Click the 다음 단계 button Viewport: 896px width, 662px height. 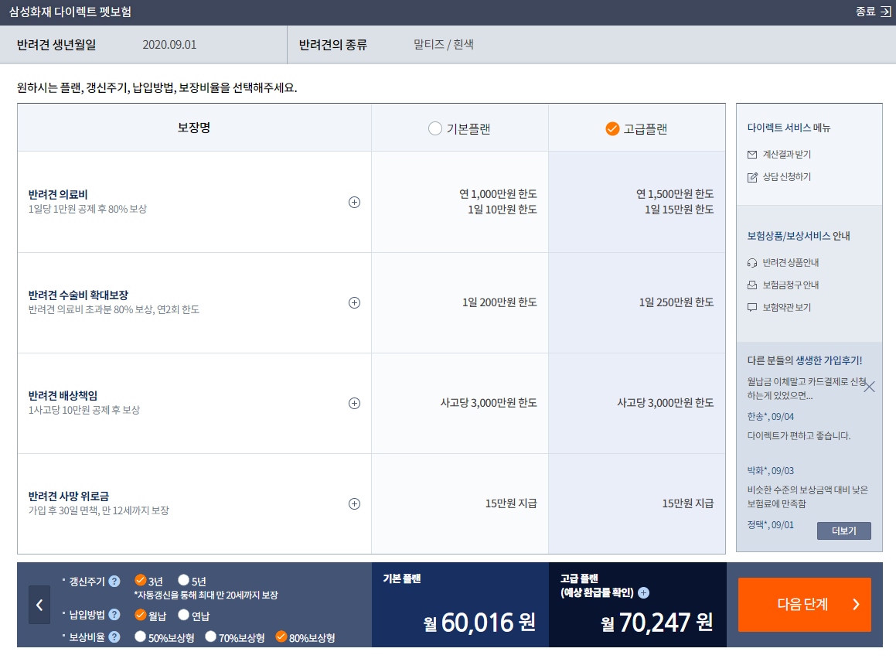coord(805,604)
